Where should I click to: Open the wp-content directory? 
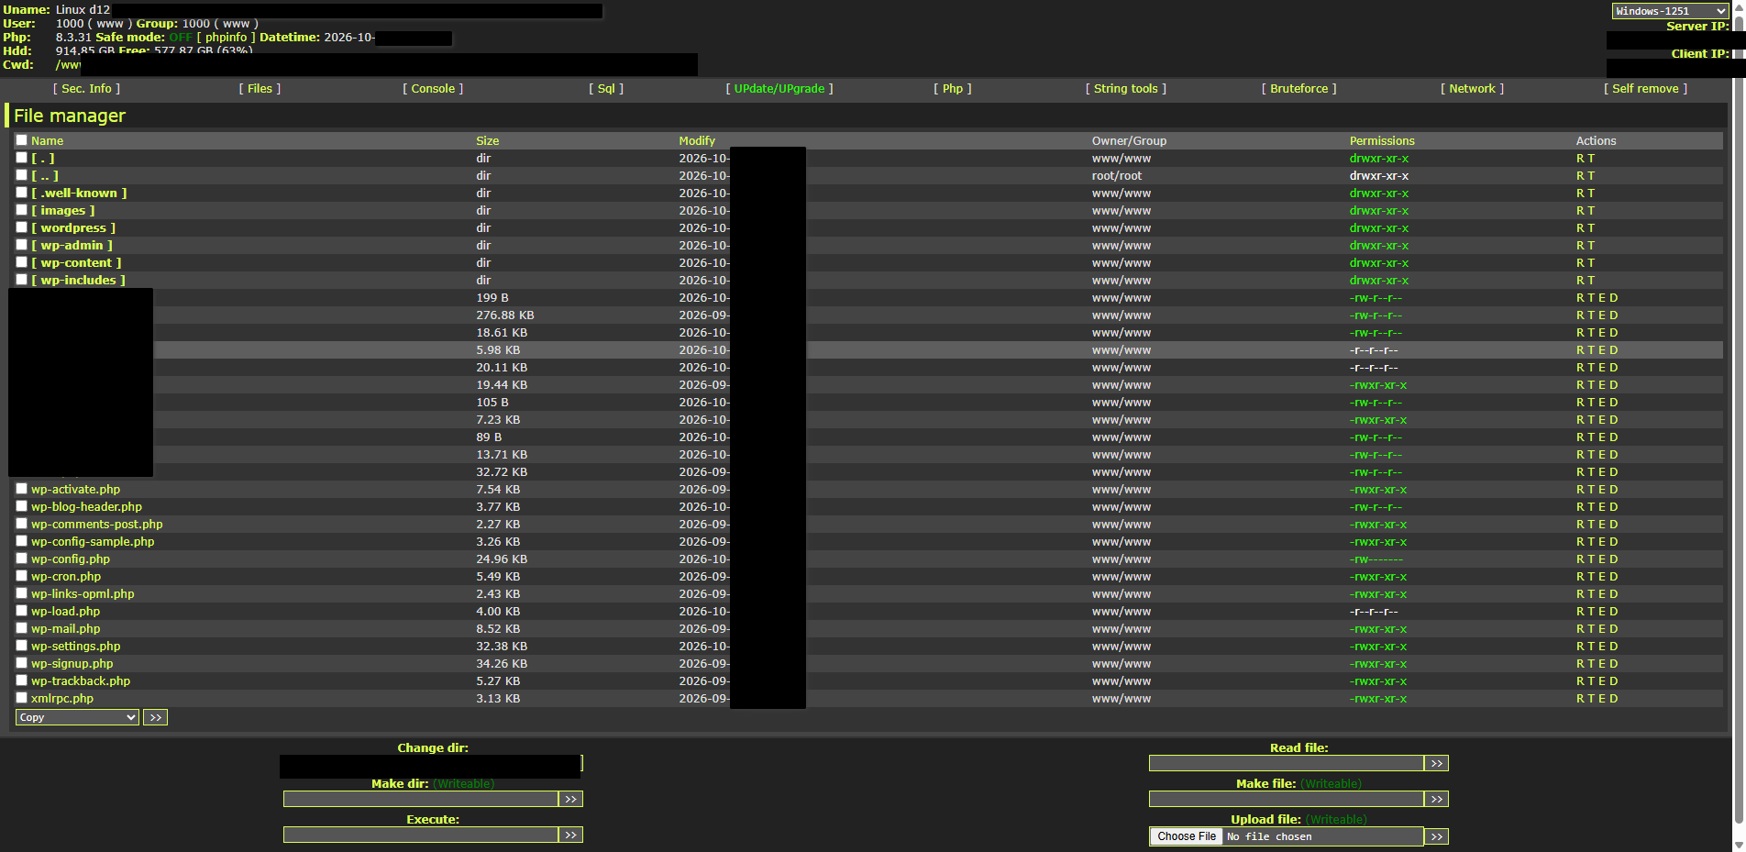click(76, 263)
